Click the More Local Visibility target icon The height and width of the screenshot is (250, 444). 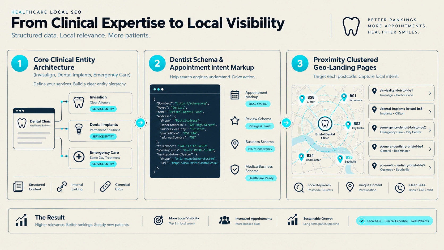pos(159,220)
